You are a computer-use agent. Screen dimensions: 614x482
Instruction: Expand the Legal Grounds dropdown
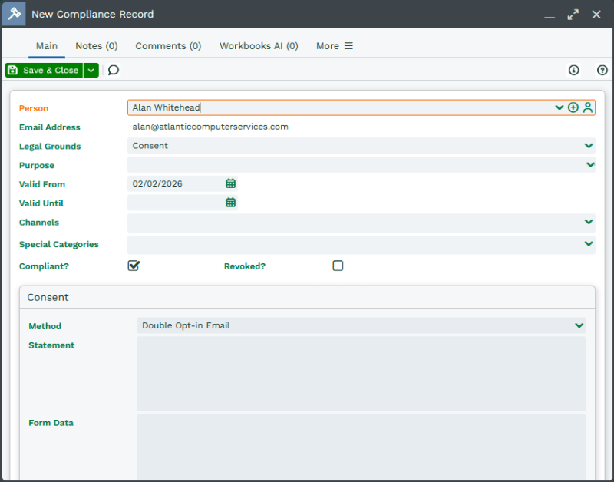(589, 146)
